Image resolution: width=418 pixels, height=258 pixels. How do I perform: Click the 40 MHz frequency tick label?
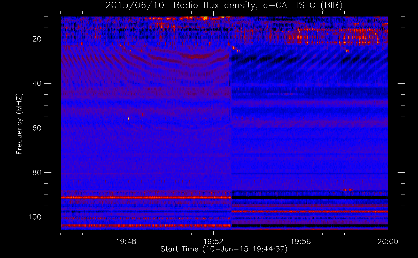[37, 84]
